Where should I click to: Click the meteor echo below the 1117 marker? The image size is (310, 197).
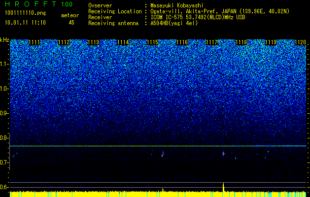coord(223,154)
